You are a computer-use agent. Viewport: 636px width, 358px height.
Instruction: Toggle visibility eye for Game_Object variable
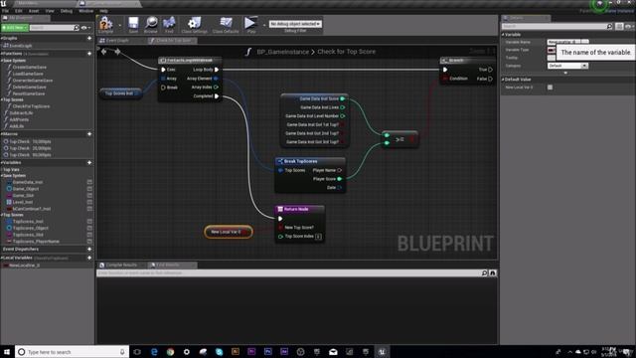tap(89, 189)
